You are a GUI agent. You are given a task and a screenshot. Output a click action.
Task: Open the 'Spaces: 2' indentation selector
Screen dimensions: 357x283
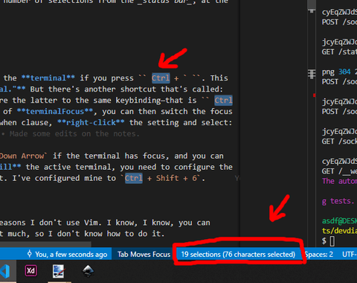pos(319,254)
